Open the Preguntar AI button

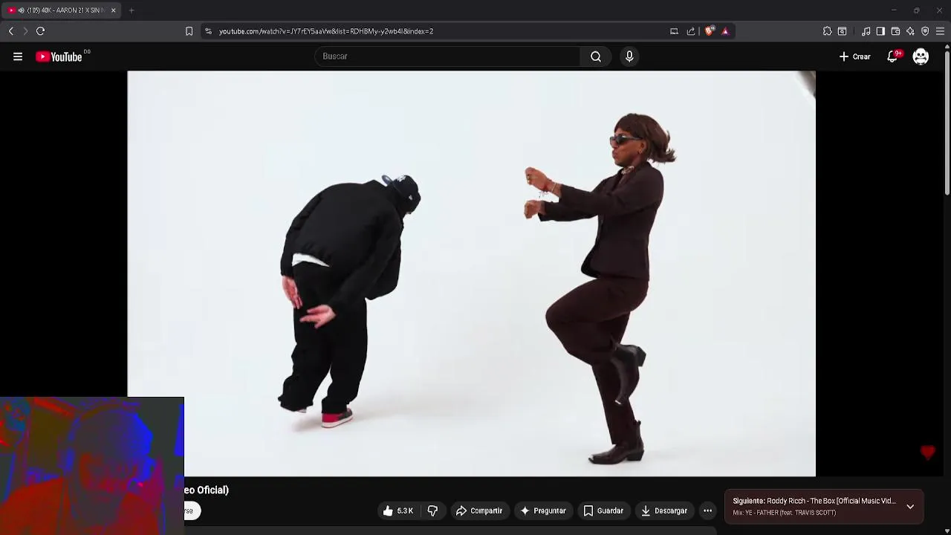[543, 510]
